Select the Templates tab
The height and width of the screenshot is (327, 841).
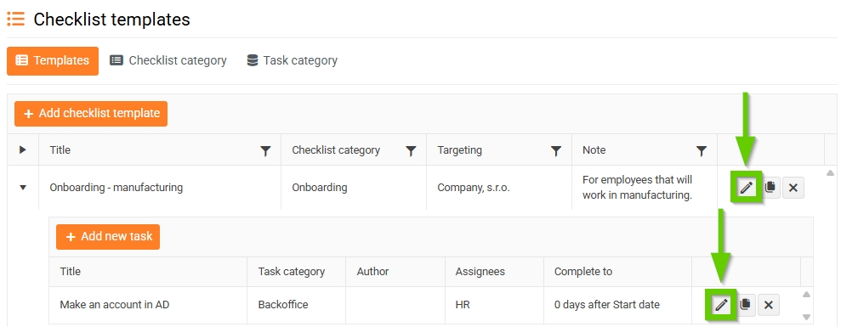pyautogui.click(x=53, y=60)
